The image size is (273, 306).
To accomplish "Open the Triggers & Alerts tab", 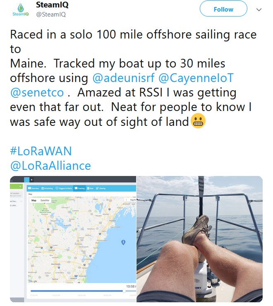I will (64, 188).
